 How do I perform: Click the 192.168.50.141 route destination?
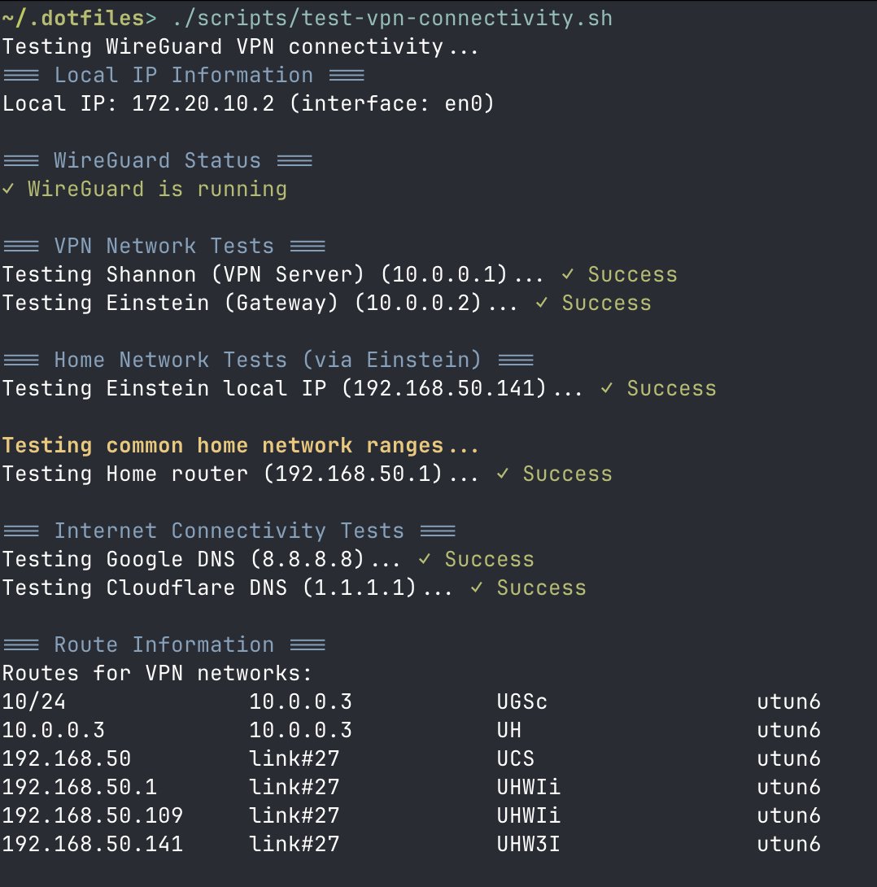pos(93,844)
